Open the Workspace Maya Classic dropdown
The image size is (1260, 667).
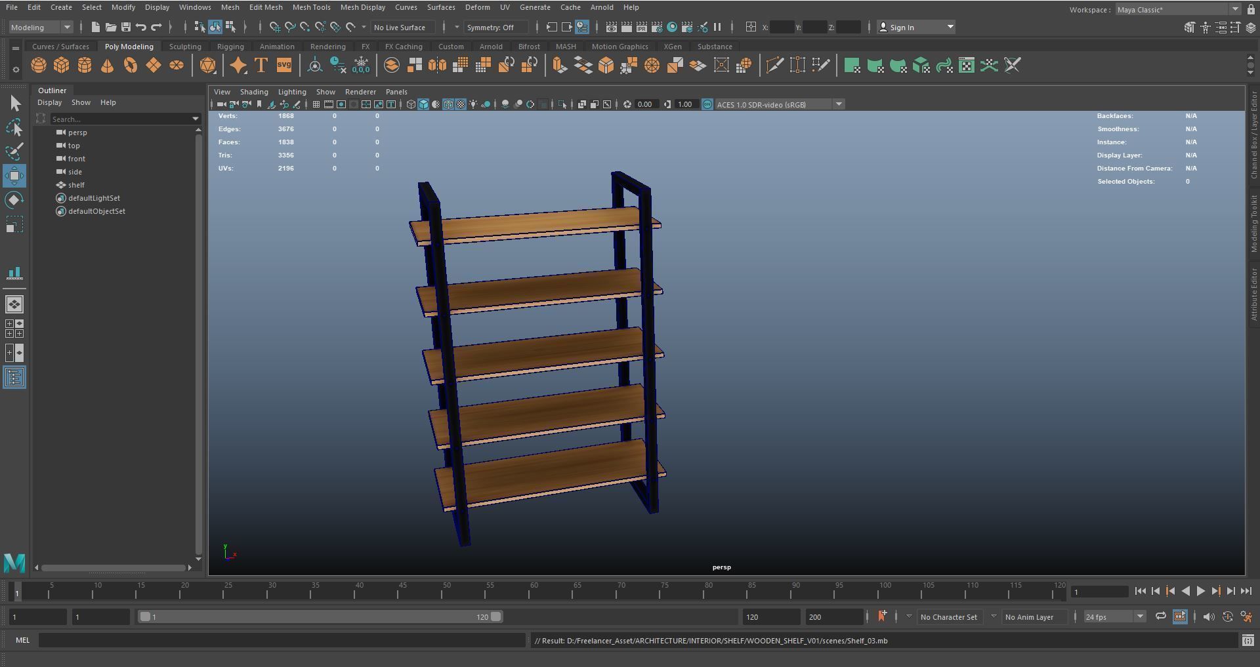point(1178,9)
